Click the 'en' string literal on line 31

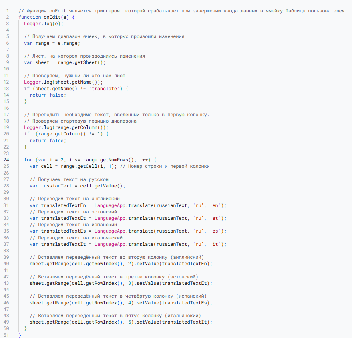point(215,205)
